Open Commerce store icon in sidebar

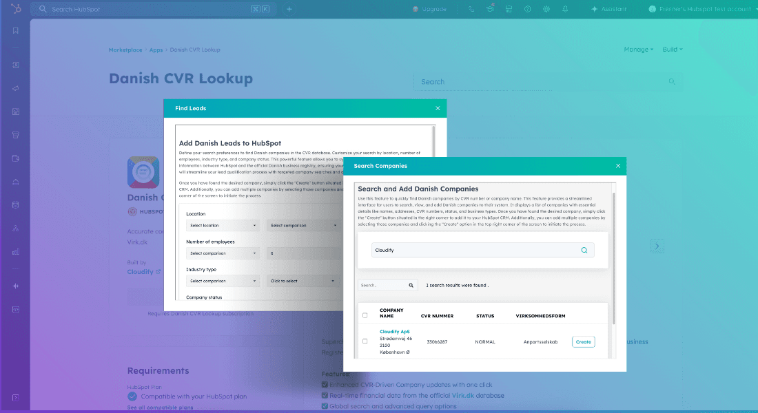pyautogui.click(x=15, y=135)
